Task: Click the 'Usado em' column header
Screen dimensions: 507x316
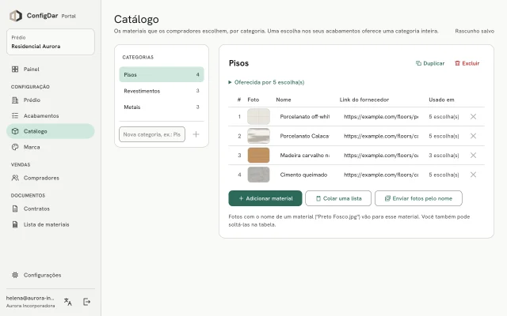Action: [441, 100]
